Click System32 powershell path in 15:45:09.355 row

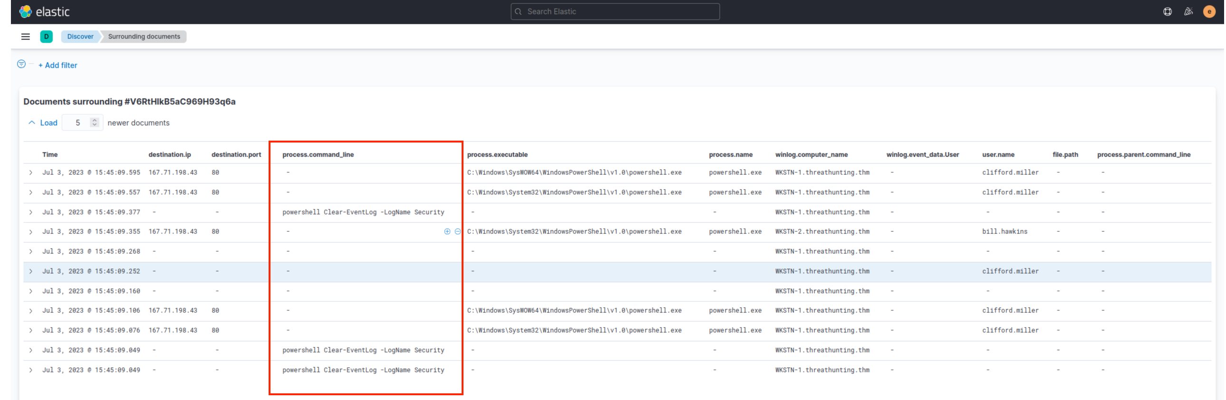[574, 232]
